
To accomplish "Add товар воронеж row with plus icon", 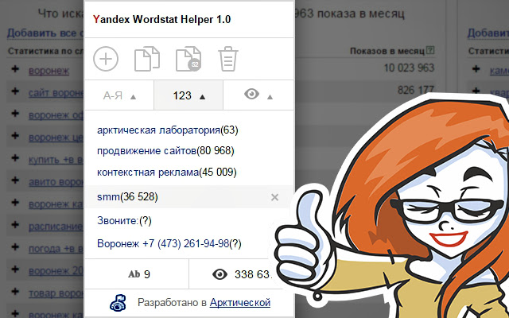I will pyautogui.click(x=15, y=292).
